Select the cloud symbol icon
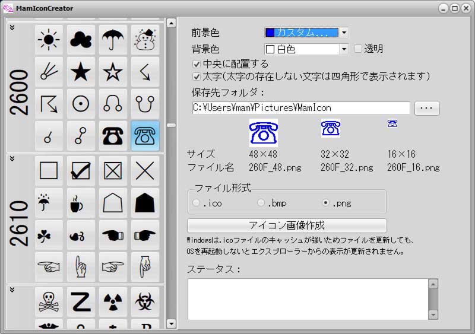 [x=81, y=40]
